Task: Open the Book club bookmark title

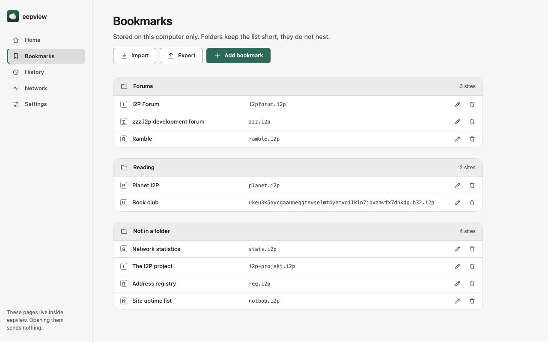Action: [145, 203]
